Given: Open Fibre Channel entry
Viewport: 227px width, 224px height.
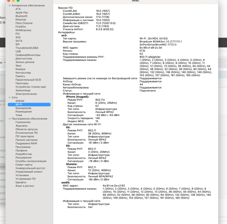Looking at the screenshot, I should [24, 23].
